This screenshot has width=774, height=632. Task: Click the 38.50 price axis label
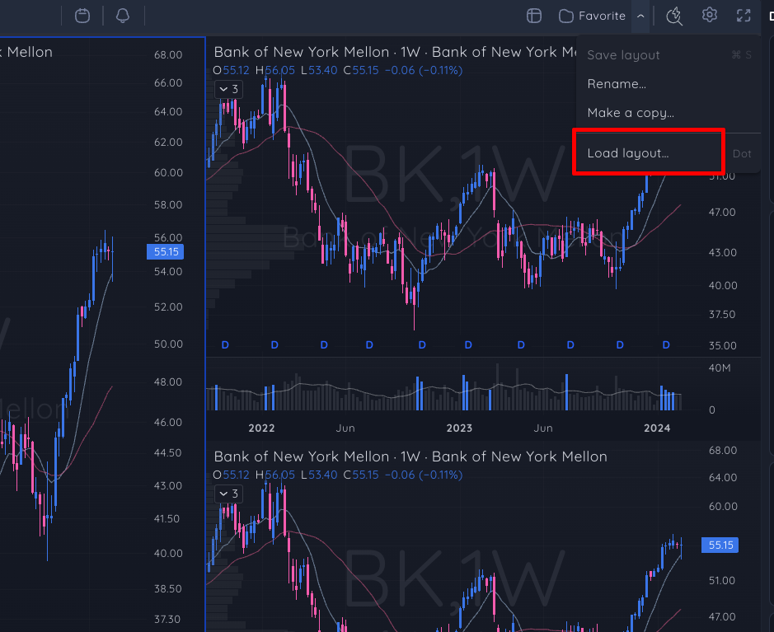[x=168, y=588]
